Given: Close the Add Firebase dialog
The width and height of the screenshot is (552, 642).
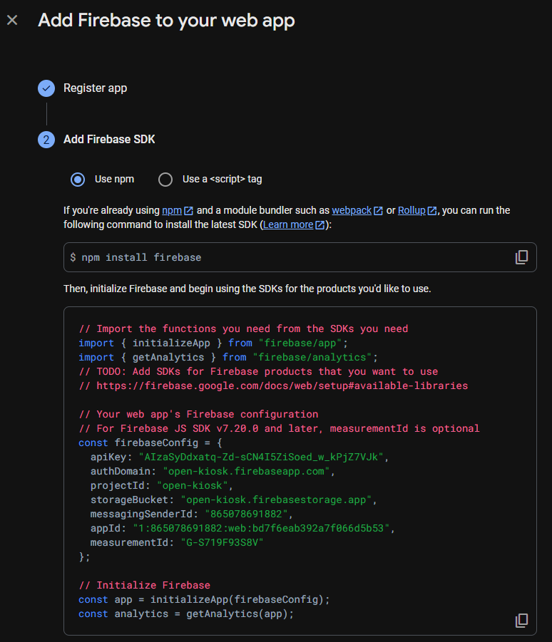Looking at the screenshot, I should pos(12,20).
